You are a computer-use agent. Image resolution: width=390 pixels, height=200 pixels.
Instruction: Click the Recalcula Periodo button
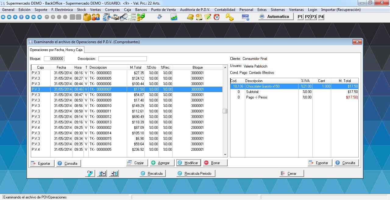196,174
